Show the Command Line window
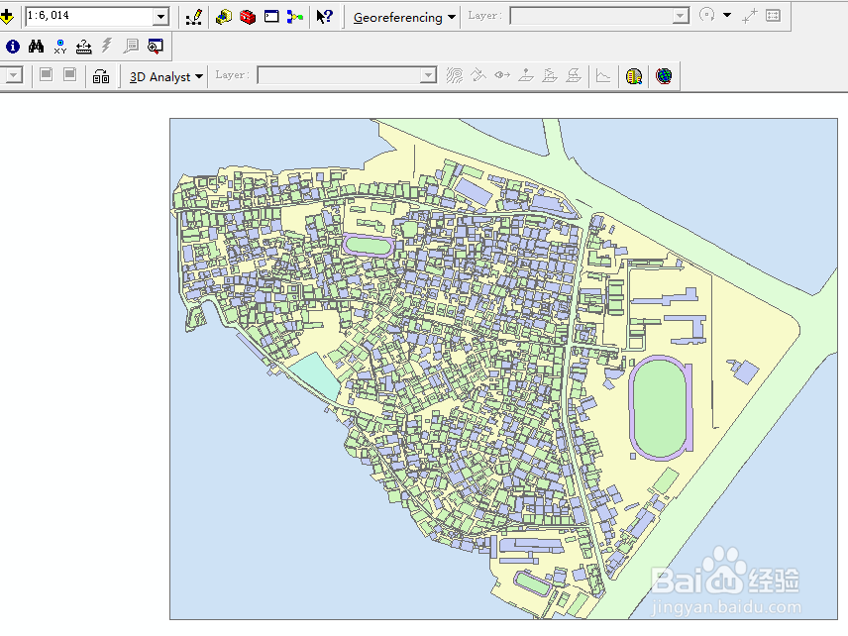 (271, 17)
